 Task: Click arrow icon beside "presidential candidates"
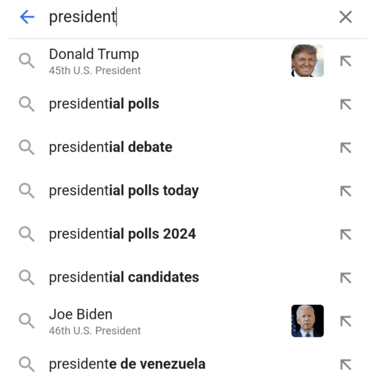click(346, 278)
